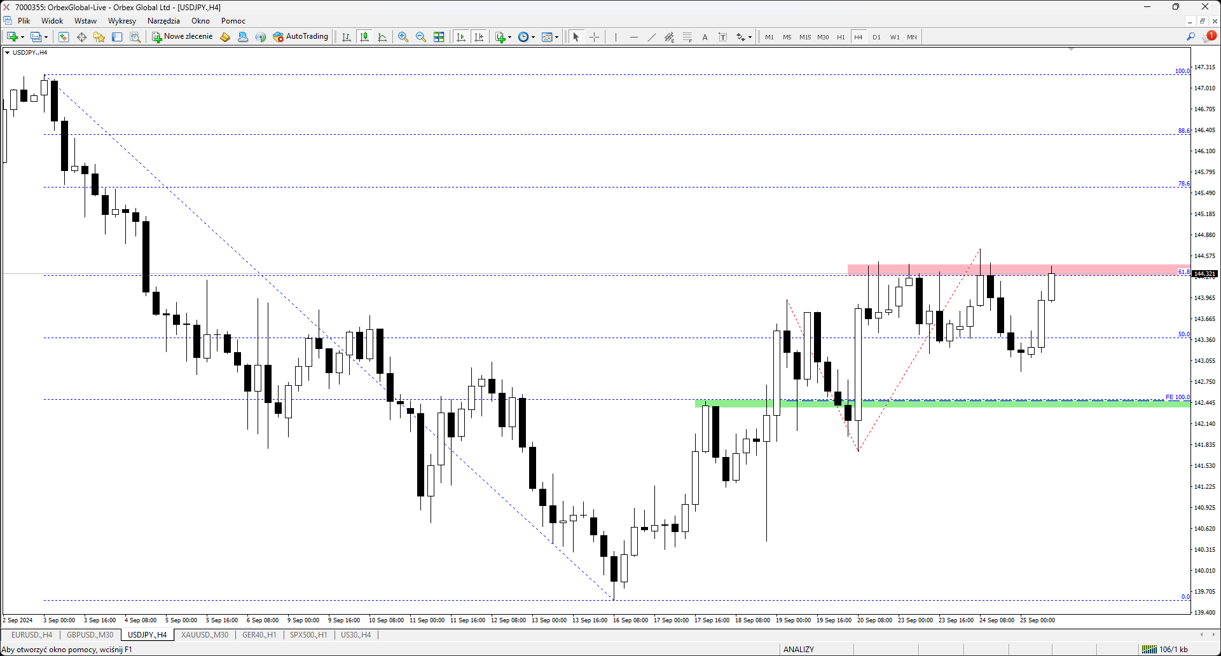Zoom in on the chart
Image resolution: width=1221 pixels, height=656 pixels.
click(403, 37)
